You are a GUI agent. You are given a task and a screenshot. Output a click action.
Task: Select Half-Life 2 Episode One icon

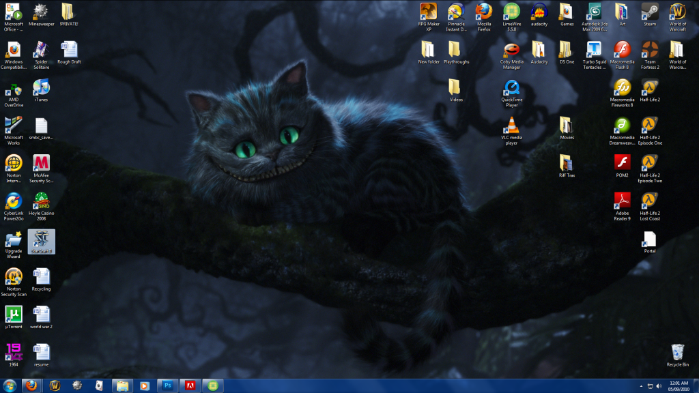point(650,130)
